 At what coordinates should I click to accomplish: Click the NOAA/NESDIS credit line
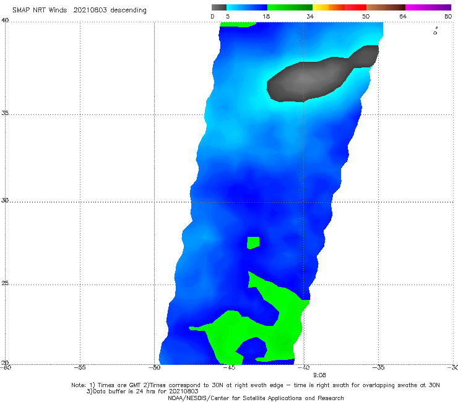tap(256, 398)
